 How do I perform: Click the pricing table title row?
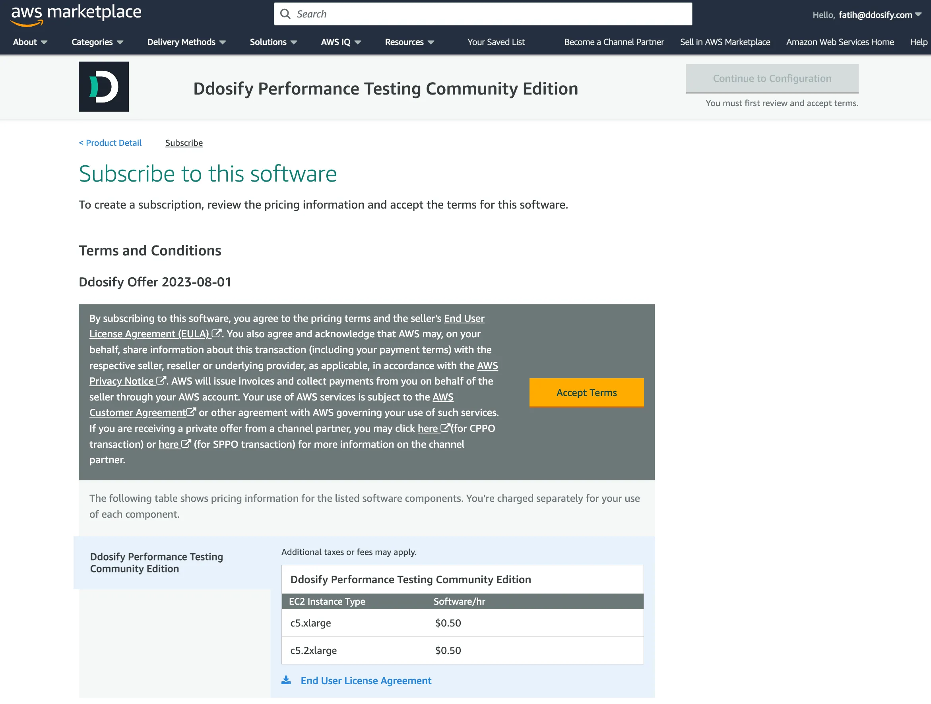(x=463, y=580)
